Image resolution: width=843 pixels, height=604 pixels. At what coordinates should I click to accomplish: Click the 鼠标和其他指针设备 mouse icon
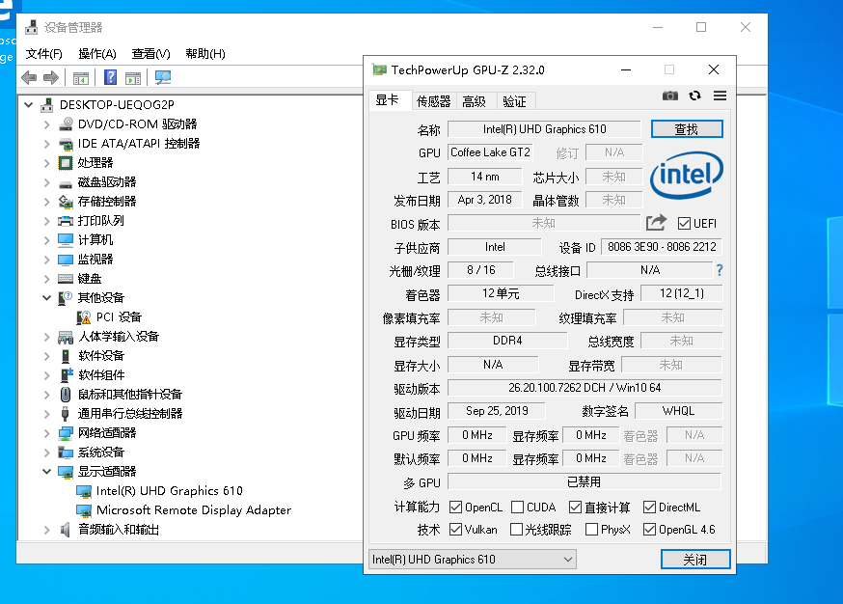coord(66,395)
